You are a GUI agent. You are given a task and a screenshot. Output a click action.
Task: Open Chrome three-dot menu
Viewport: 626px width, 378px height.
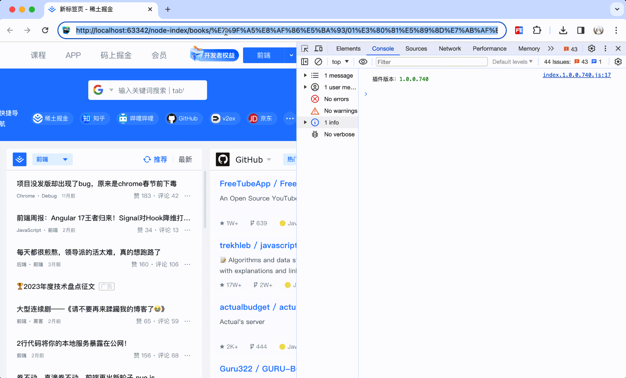[616, 30]
